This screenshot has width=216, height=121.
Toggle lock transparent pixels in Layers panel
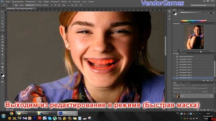coord(182,92)
